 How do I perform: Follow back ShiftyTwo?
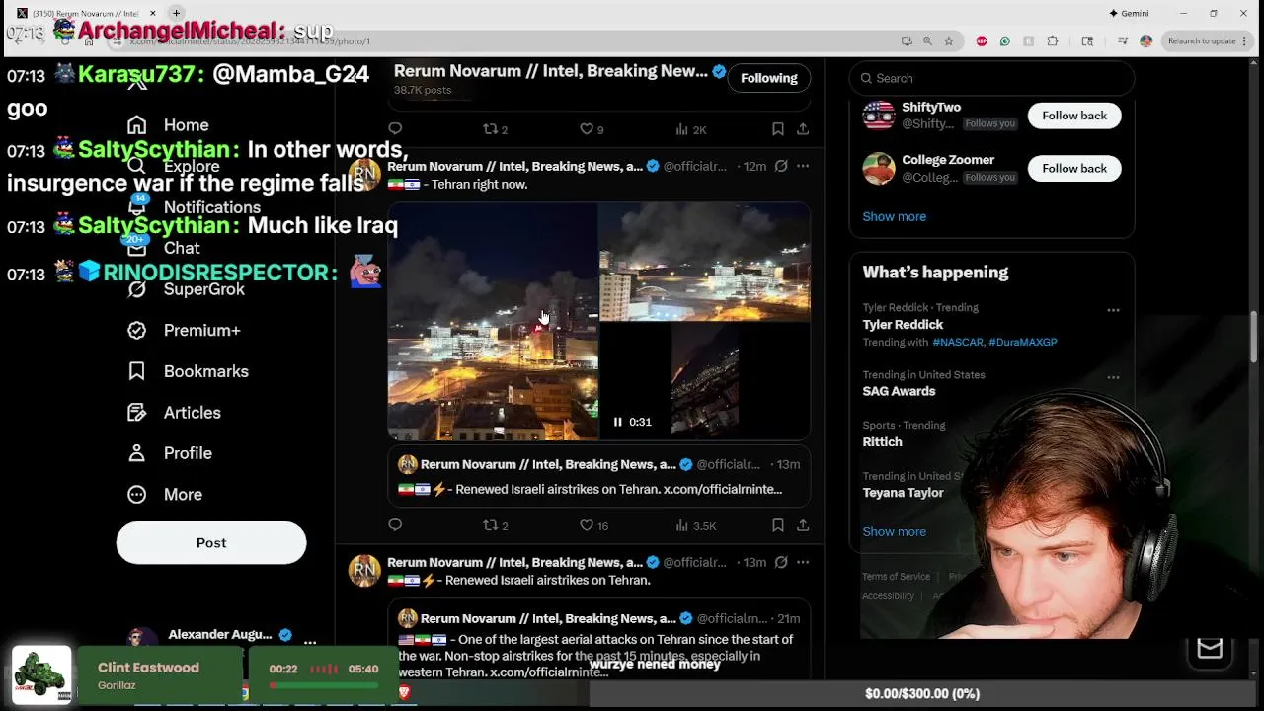1074,116
